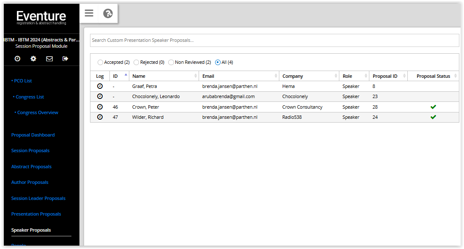Go to Proposal Dashboard

tap(33, 135)
